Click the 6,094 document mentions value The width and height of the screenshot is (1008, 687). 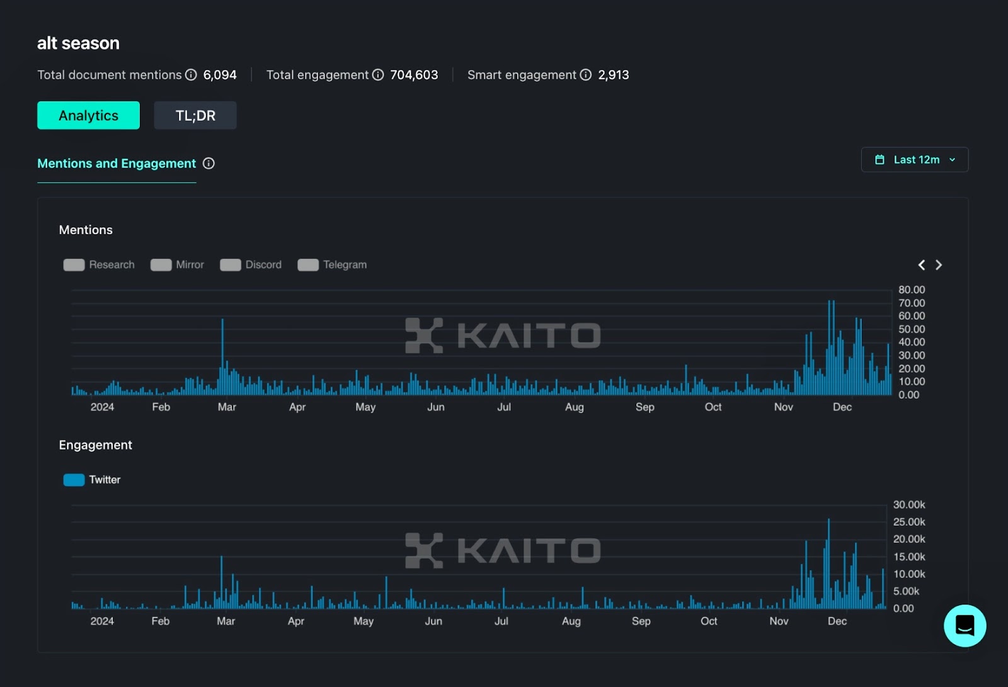[220, 75]
